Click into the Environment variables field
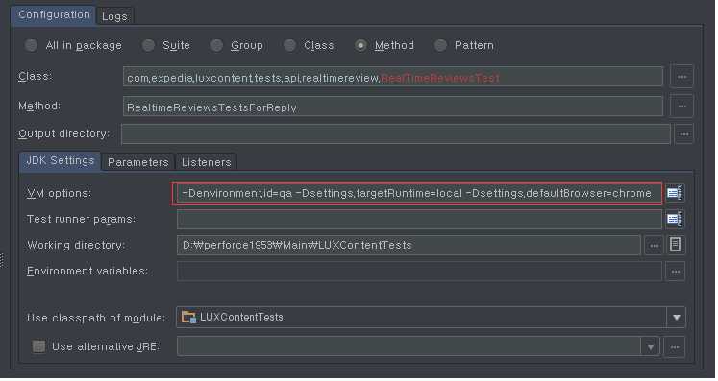Screen dimensions: 718x381 (x=419, y=272)
